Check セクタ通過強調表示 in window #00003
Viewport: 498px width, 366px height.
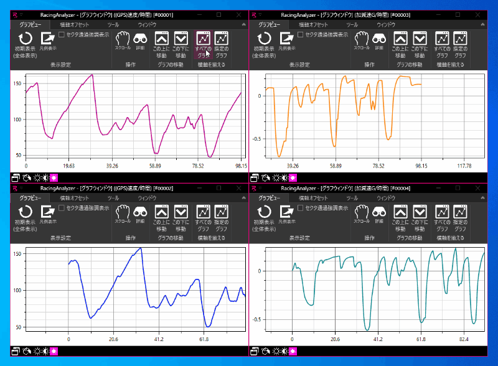pos(301,35)
